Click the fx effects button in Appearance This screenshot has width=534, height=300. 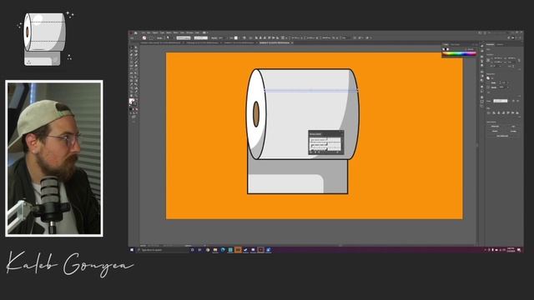click(488, 92)
